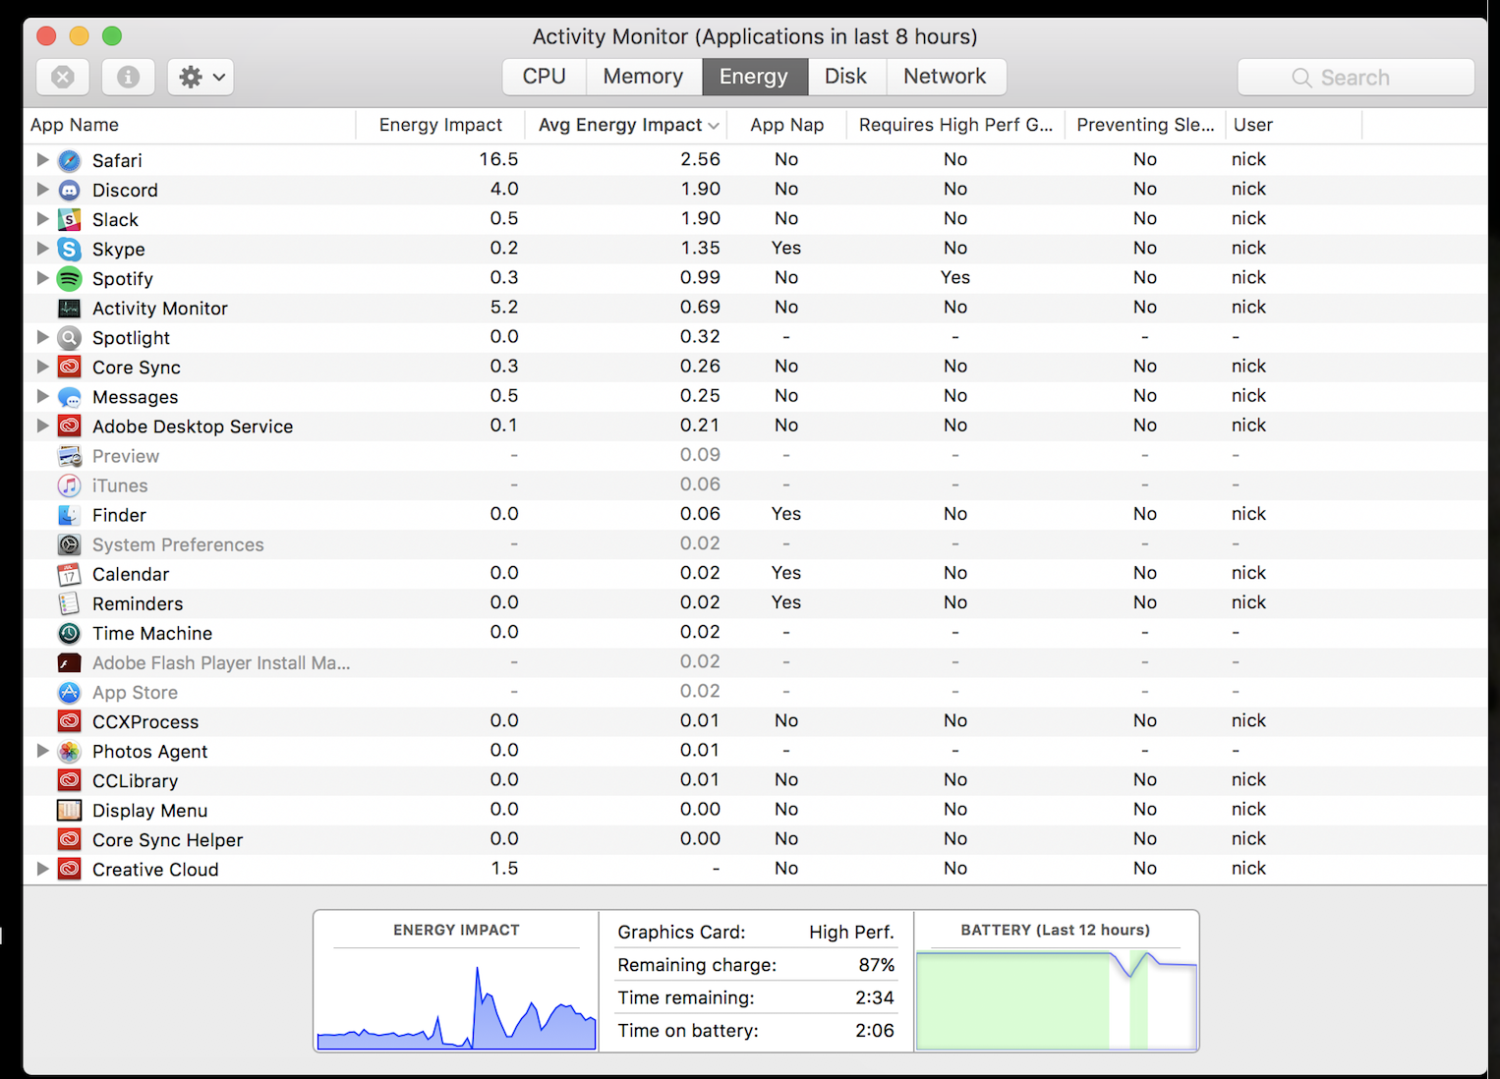Click the Activity Monitor row icon
Screen dimensions: 1500x1079
click(x=69, y=308)
